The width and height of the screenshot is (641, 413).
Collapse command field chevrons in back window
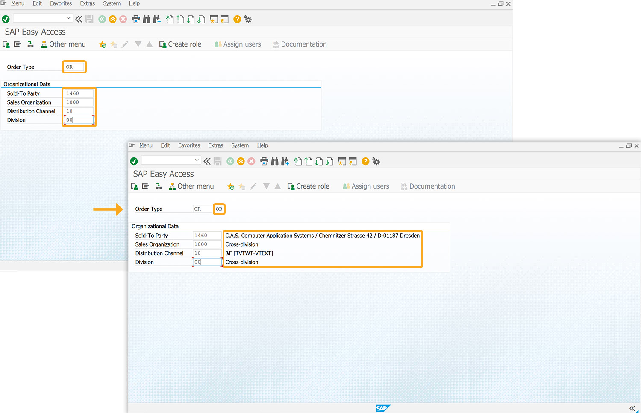[x=79, y=19]
